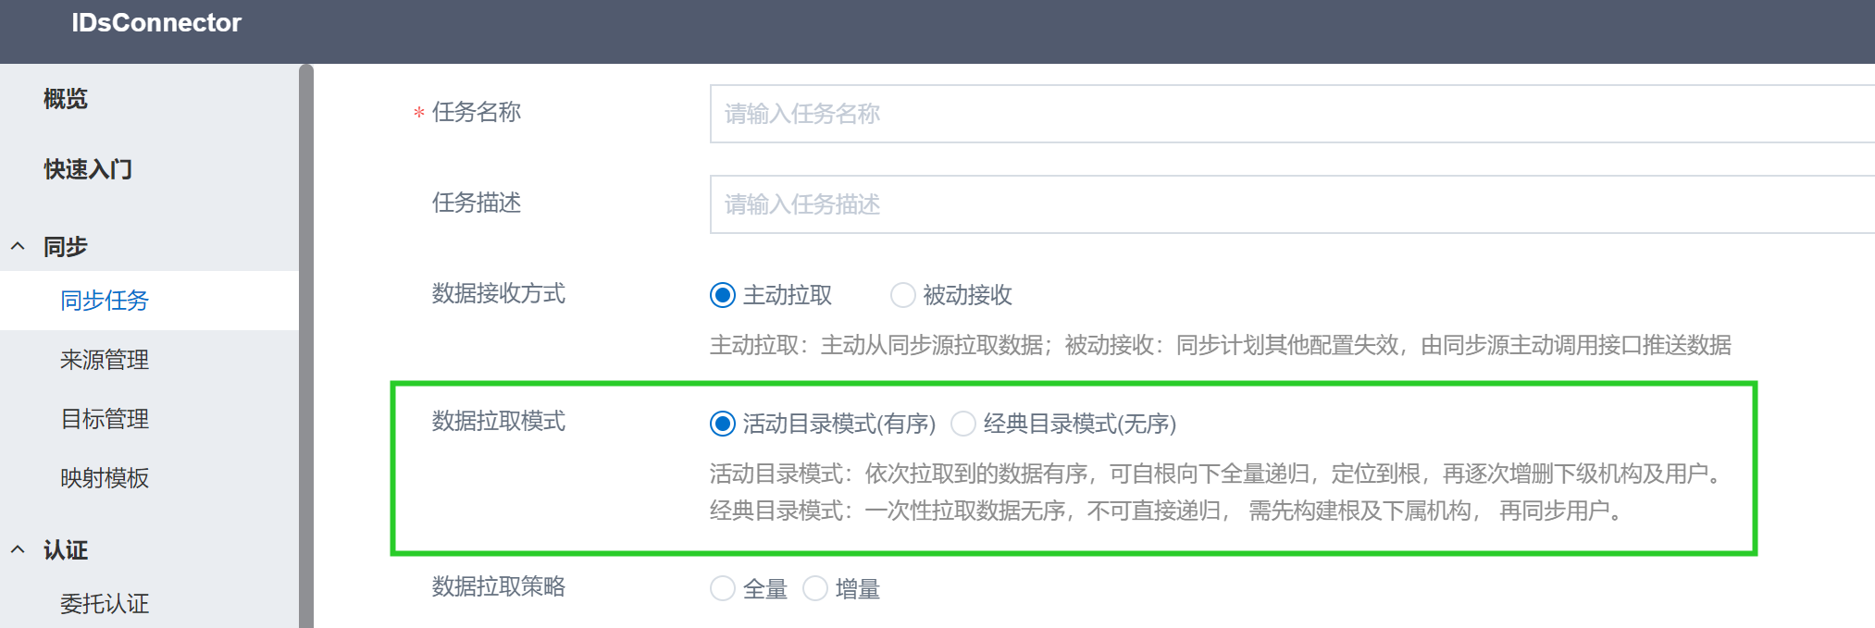
Task: Click the 任务名称 input field
Action: pyautogui.click(x=1286, y=114)
